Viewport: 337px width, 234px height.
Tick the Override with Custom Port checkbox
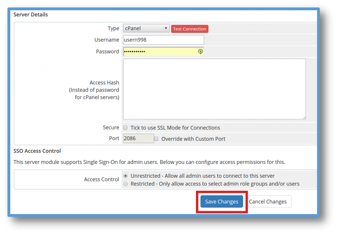click(x=156, y=139)
